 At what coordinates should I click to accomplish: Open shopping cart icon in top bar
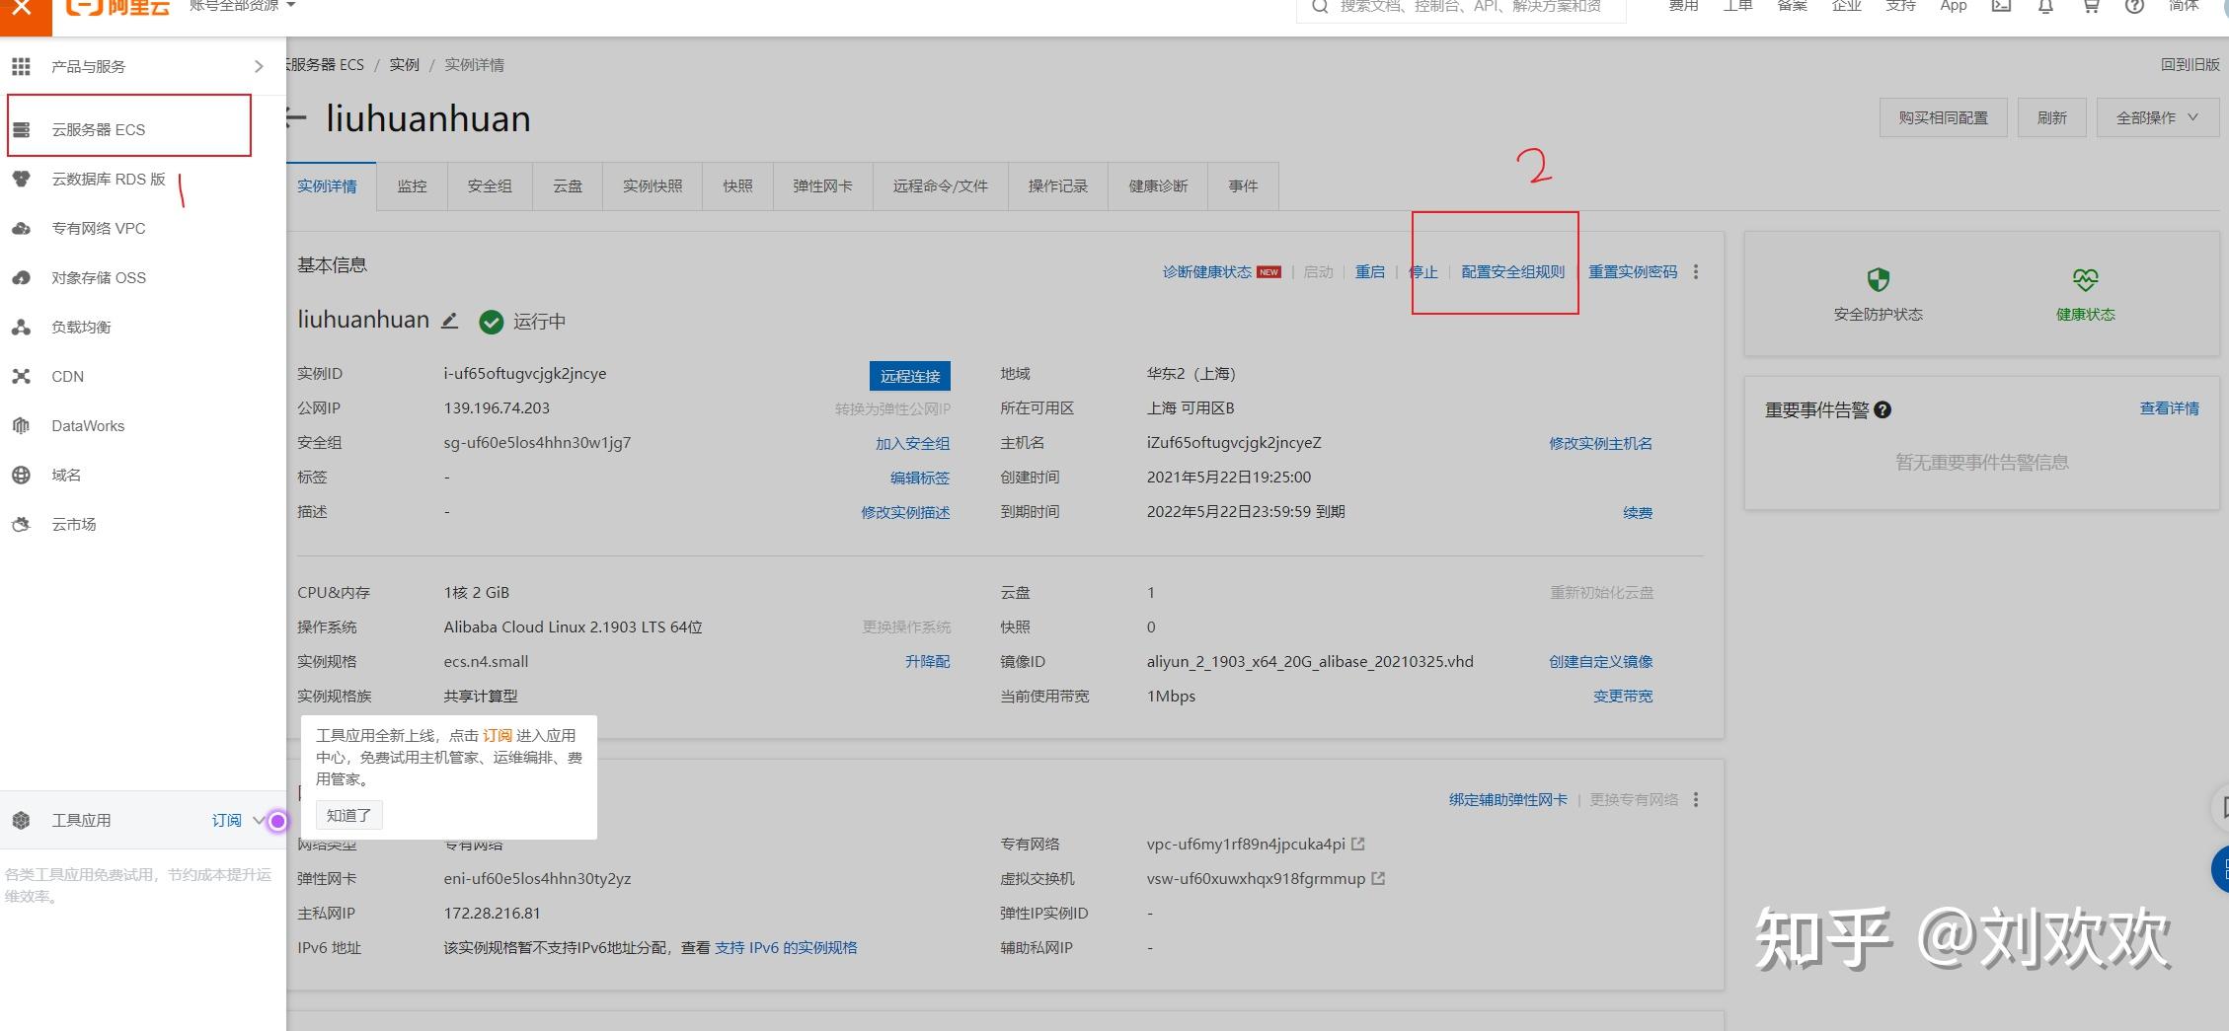pos(2090,6)
